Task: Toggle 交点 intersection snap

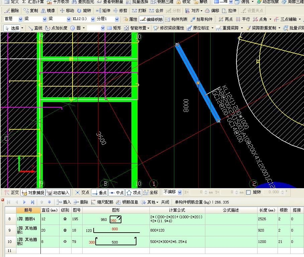Action: click(x=82, y=192)
